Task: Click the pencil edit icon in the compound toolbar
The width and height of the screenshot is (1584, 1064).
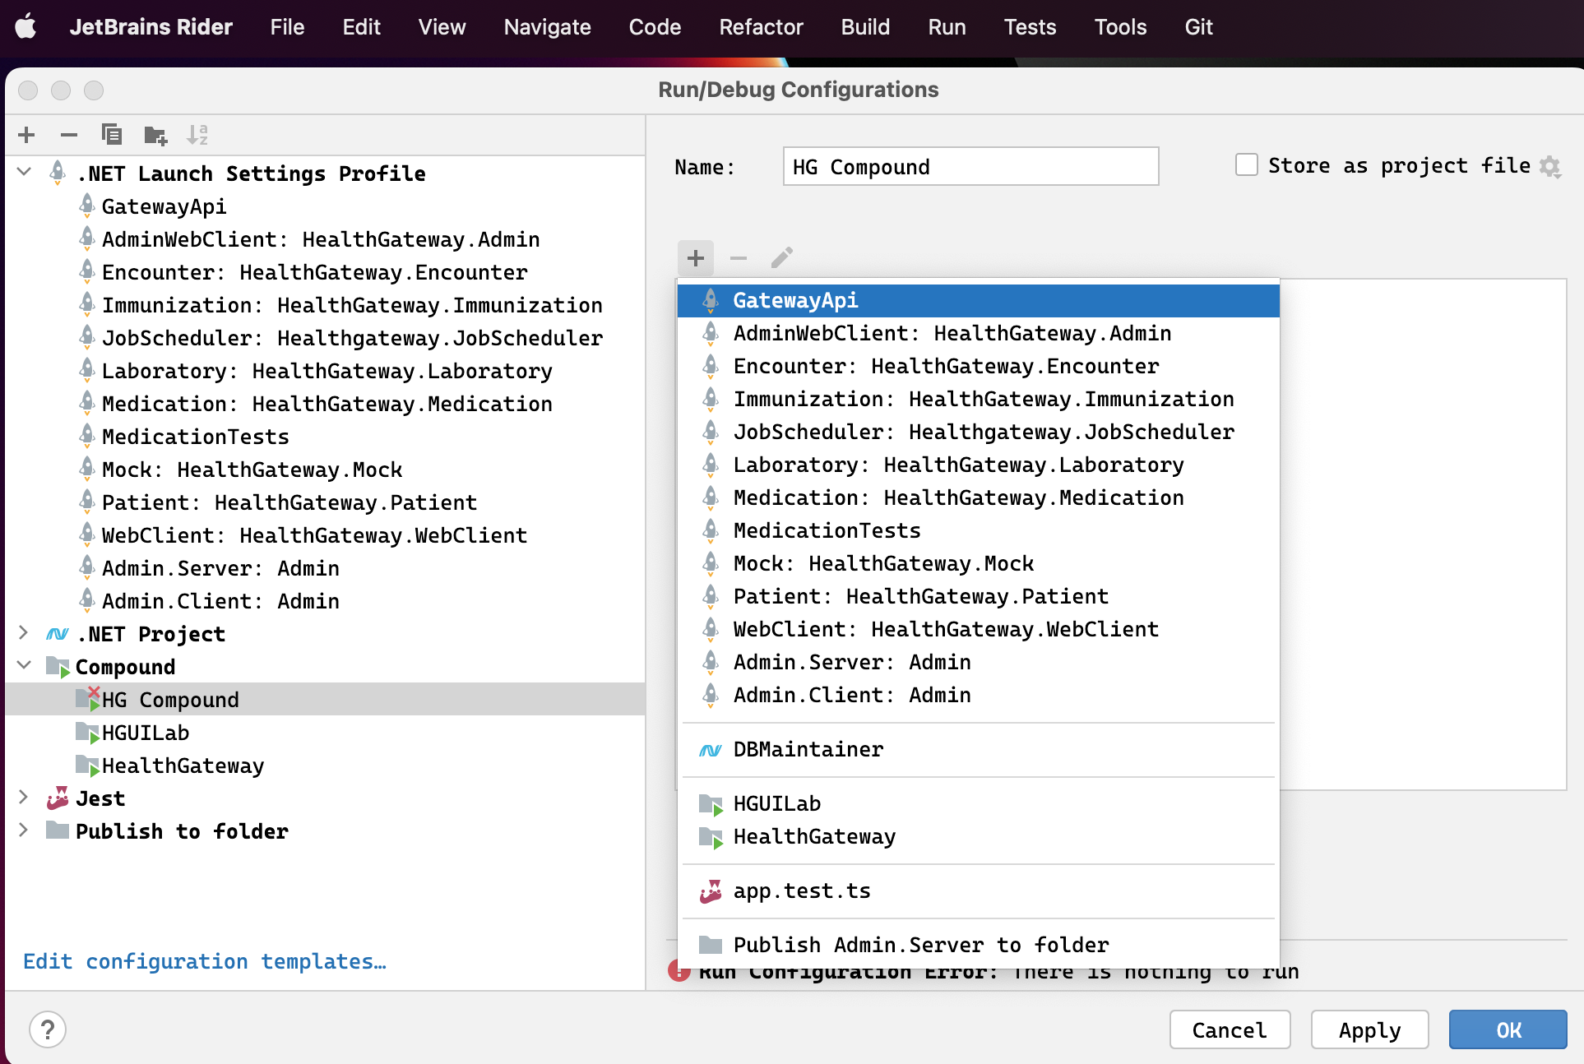Action: [782, 258]
